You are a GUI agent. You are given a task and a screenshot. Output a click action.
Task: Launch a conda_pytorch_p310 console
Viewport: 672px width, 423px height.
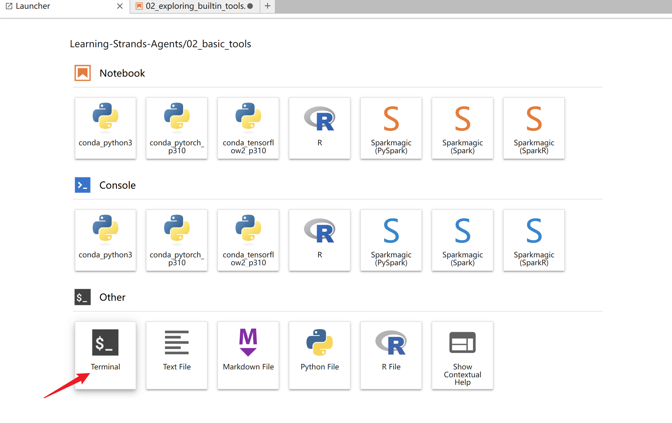(x=177, y=240)
